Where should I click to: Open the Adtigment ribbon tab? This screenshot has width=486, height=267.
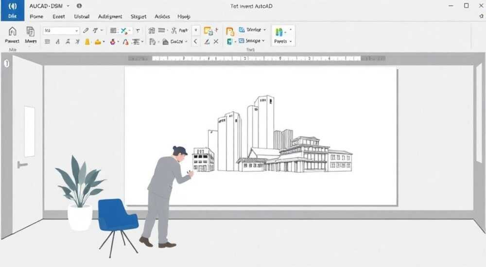110,17
